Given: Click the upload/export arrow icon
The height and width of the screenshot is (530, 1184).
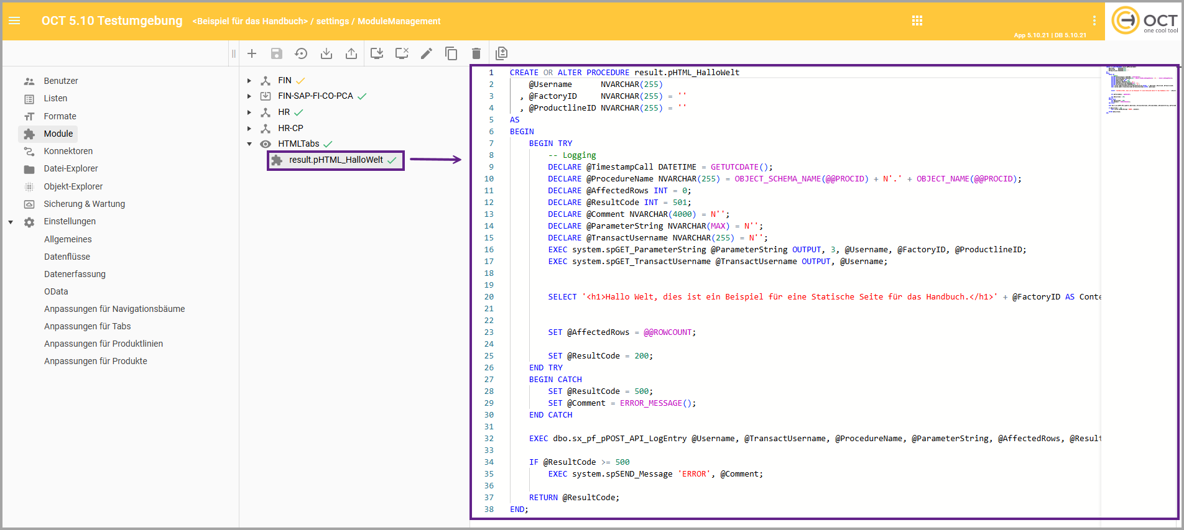Looking at the screenshot, I should pos(351,53).
